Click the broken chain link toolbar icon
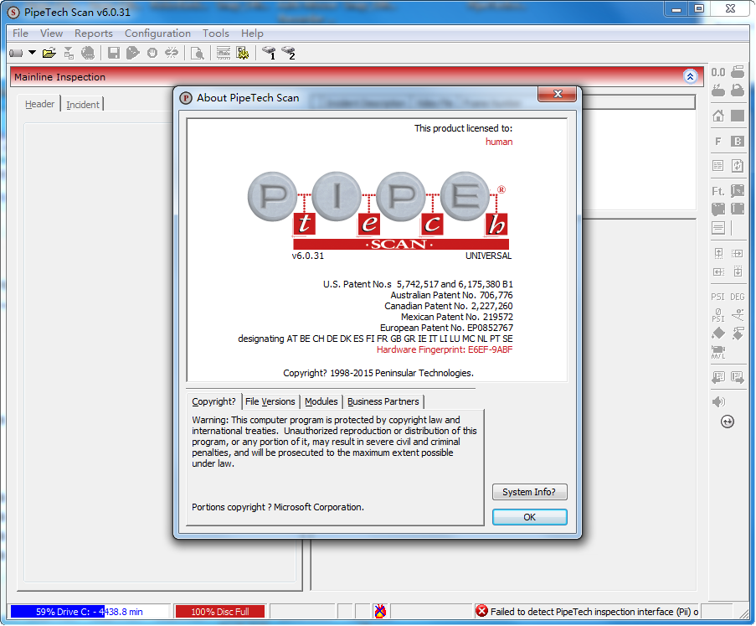This screenshot has width=756, height=626. [172, 53]
